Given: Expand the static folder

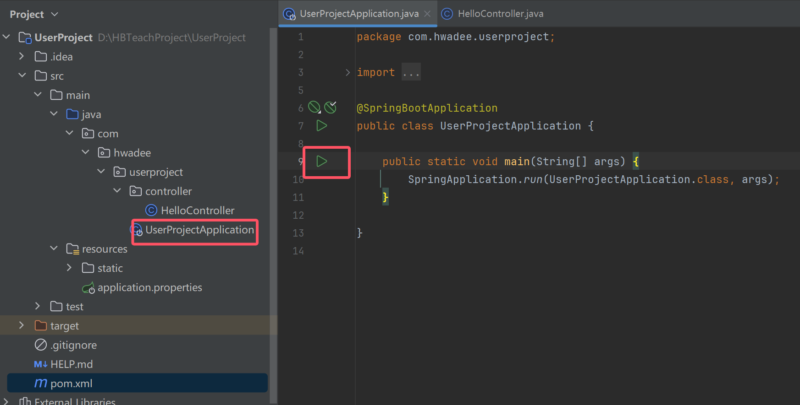Looking at the screenshot, I should 69,267.
